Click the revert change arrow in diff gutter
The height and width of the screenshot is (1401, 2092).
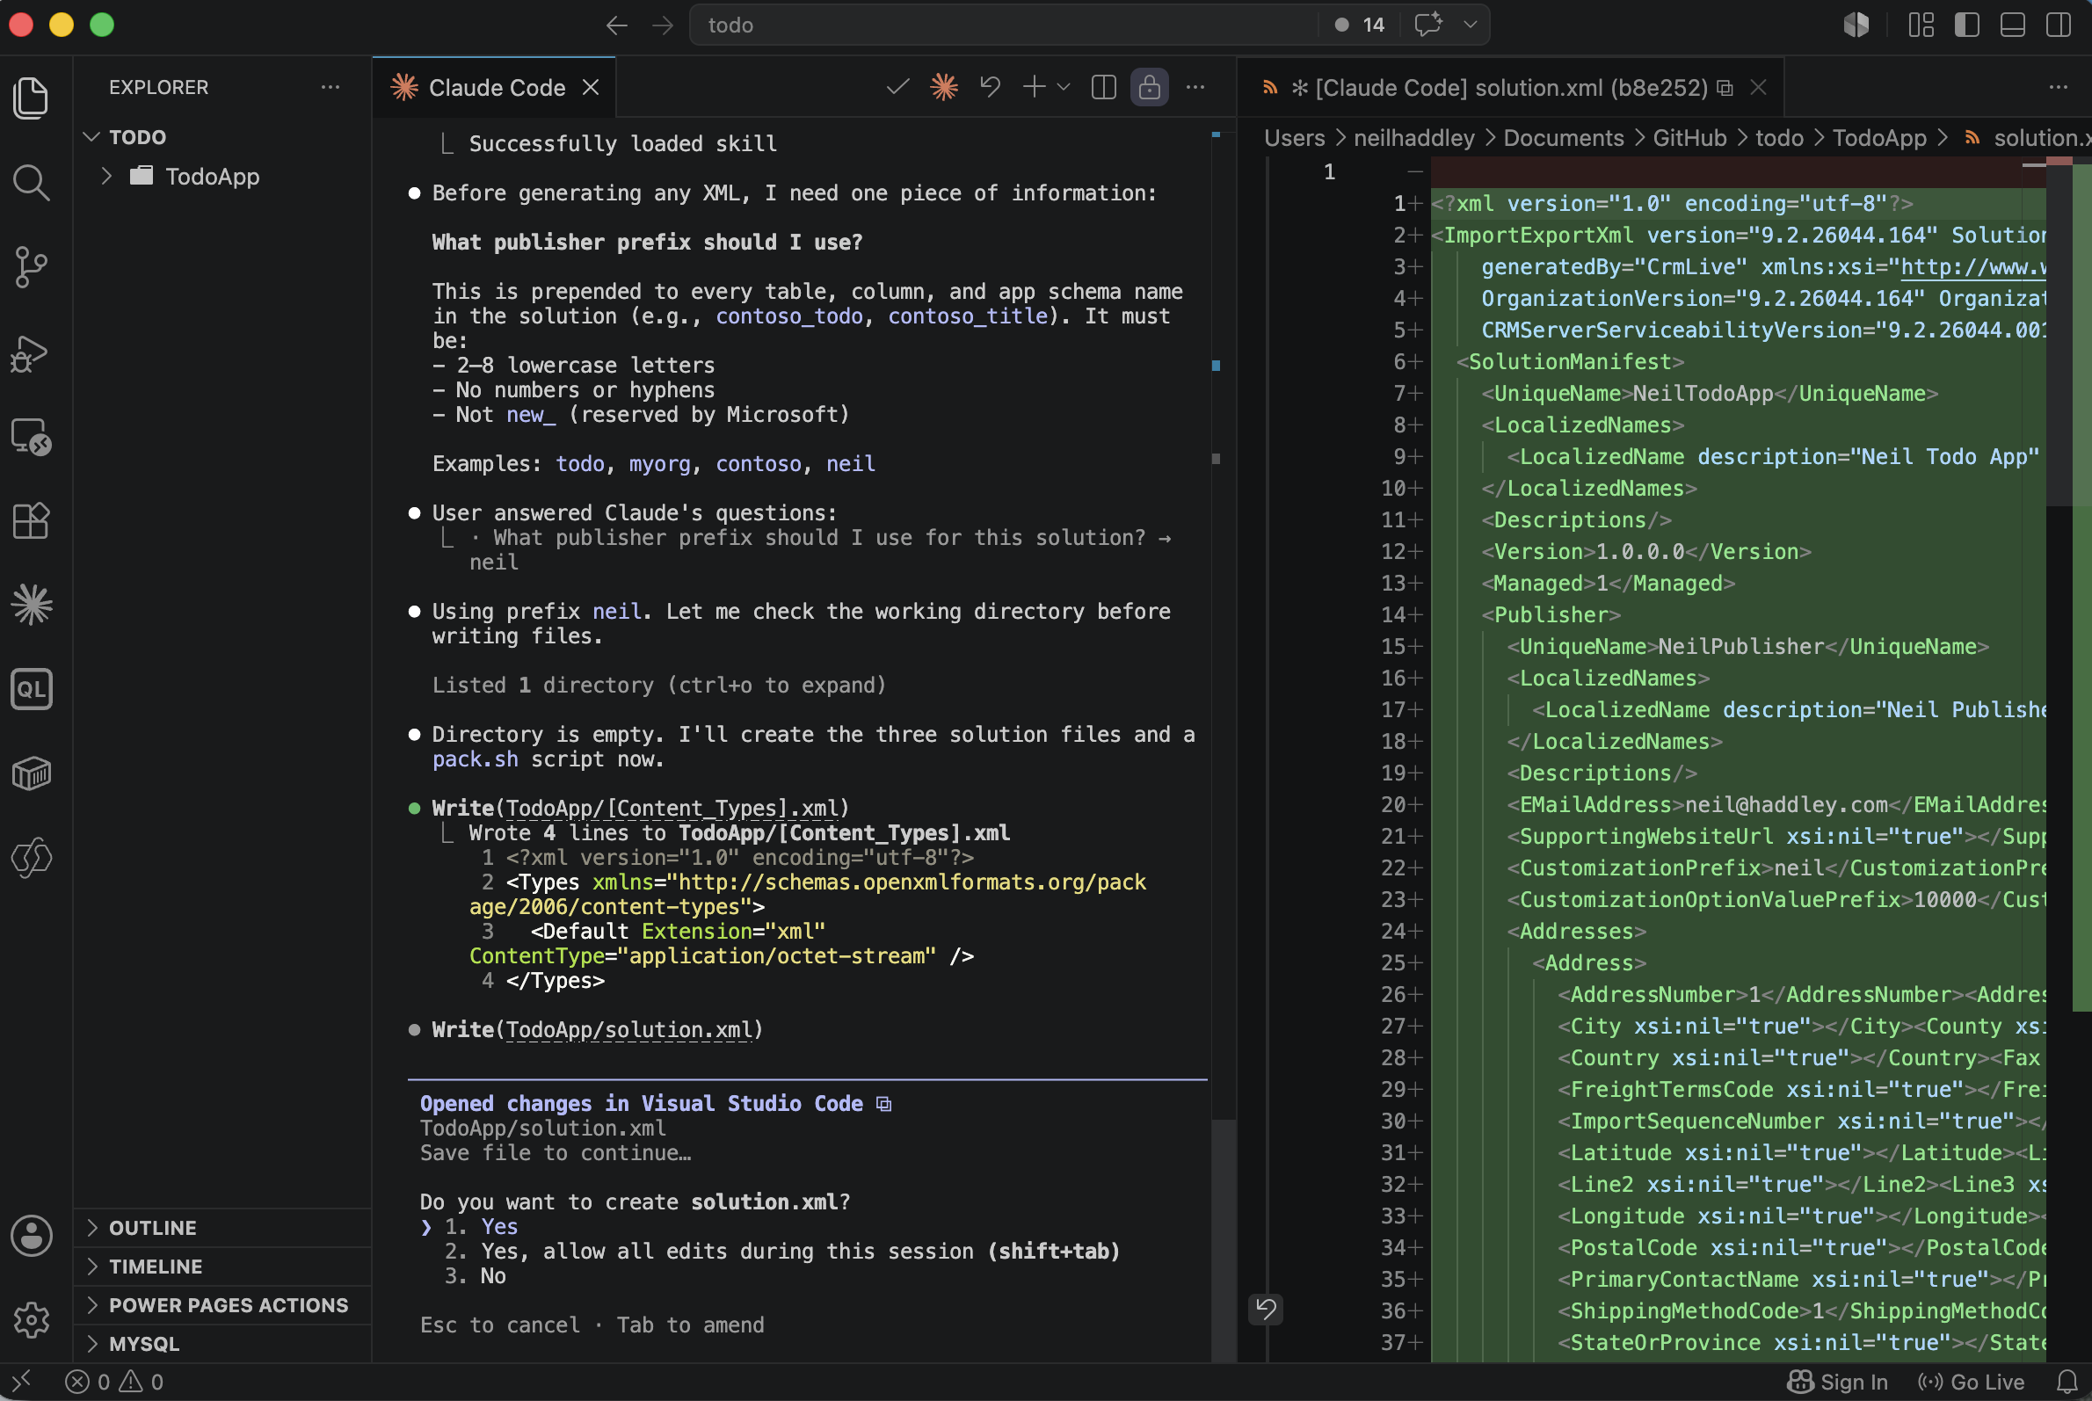click(1266, 1309)
